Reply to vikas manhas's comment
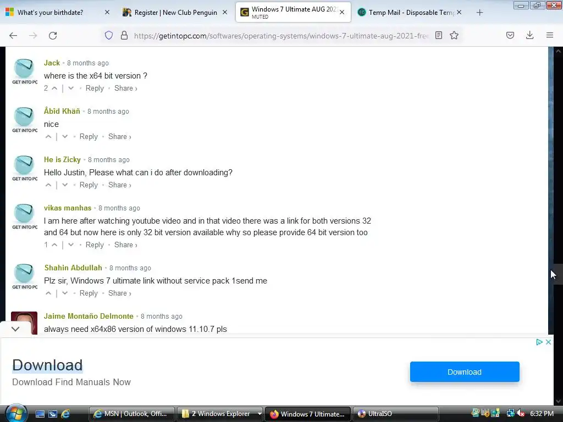The height and width of the screenshot is (422, 563). (95, 245)
